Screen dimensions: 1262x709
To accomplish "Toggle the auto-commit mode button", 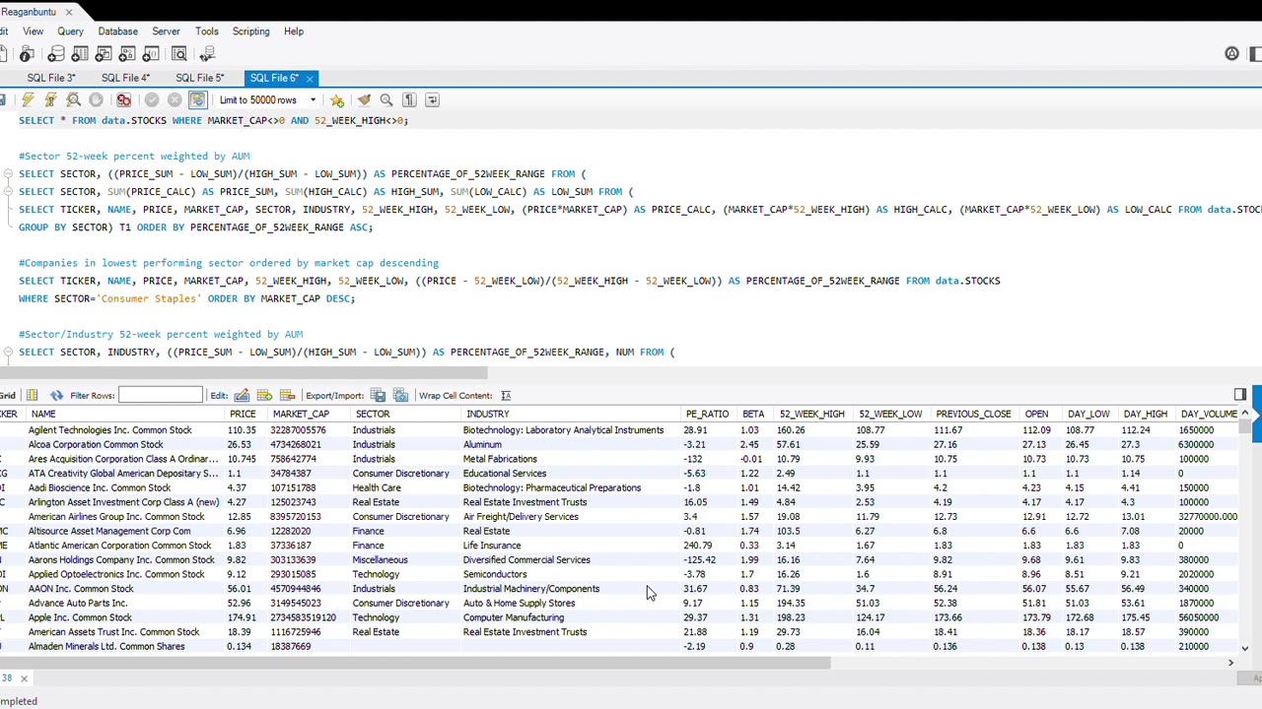I will [197, 99].
